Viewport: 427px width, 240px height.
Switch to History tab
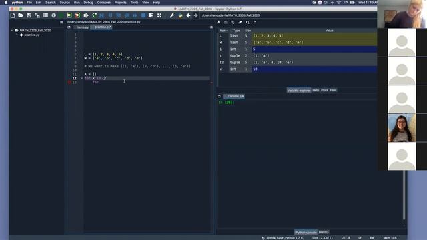tap(324, 232)
